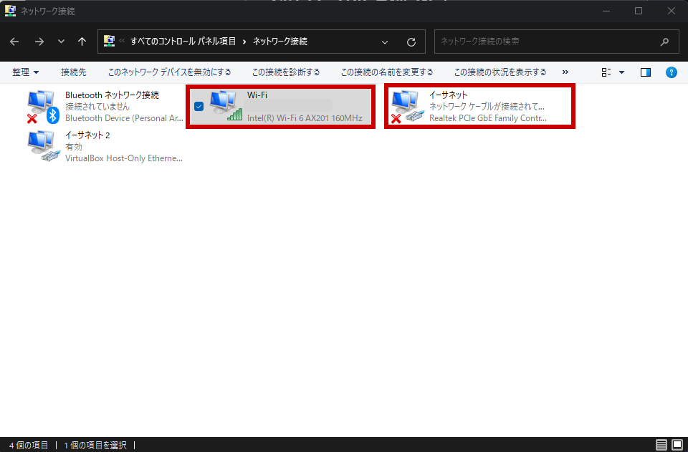Open the Help question mark icon
The width and height of the screenshot is (688, 452).
[672, 72]
